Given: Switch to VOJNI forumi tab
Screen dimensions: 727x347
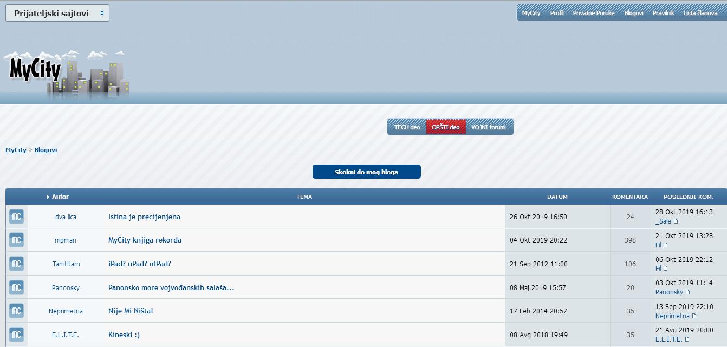Looking at the screenshot, I should (489, 127).
